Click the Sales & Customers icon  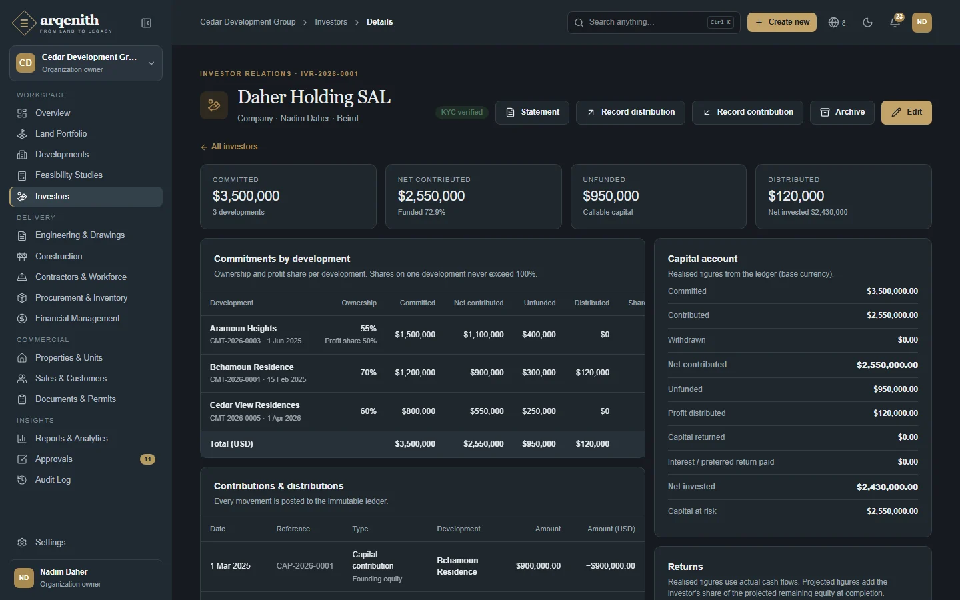click(22, 379)
